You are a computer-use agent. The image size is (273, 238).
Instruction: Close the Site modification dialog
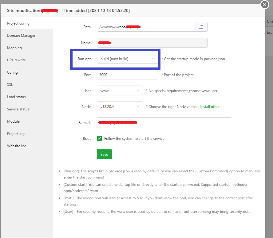[265, 5]
